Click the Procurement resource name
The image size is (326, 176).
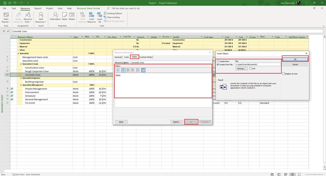32,92
